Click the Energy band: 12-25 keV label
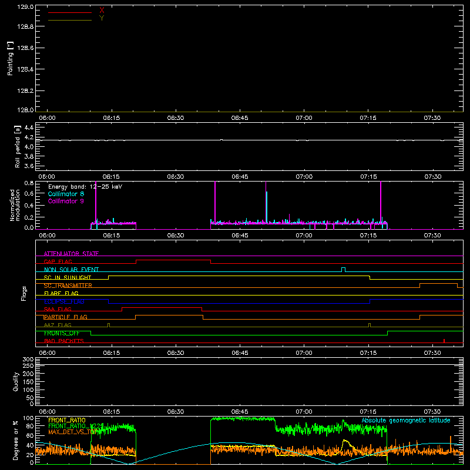Screen dimensions: 470x470 click(x=85, y=187)
